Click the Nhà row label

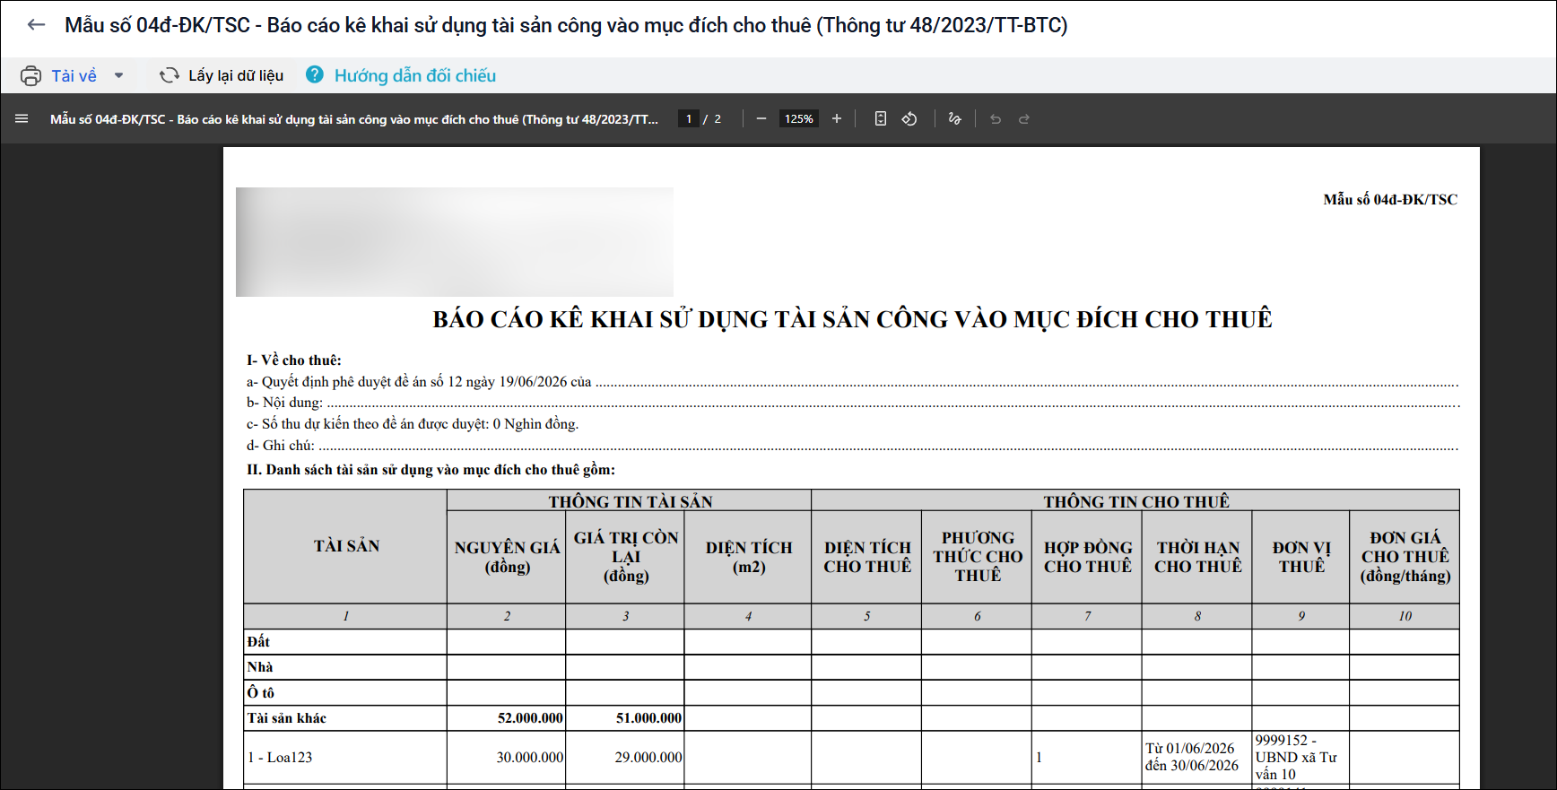point(260,667)
